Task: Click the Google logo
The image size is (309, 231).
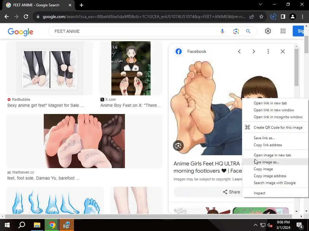Action: [x=21, y=32]
